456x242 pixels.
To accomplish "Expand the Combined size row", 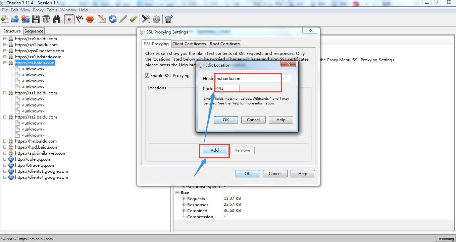I will tap(184, 211).
